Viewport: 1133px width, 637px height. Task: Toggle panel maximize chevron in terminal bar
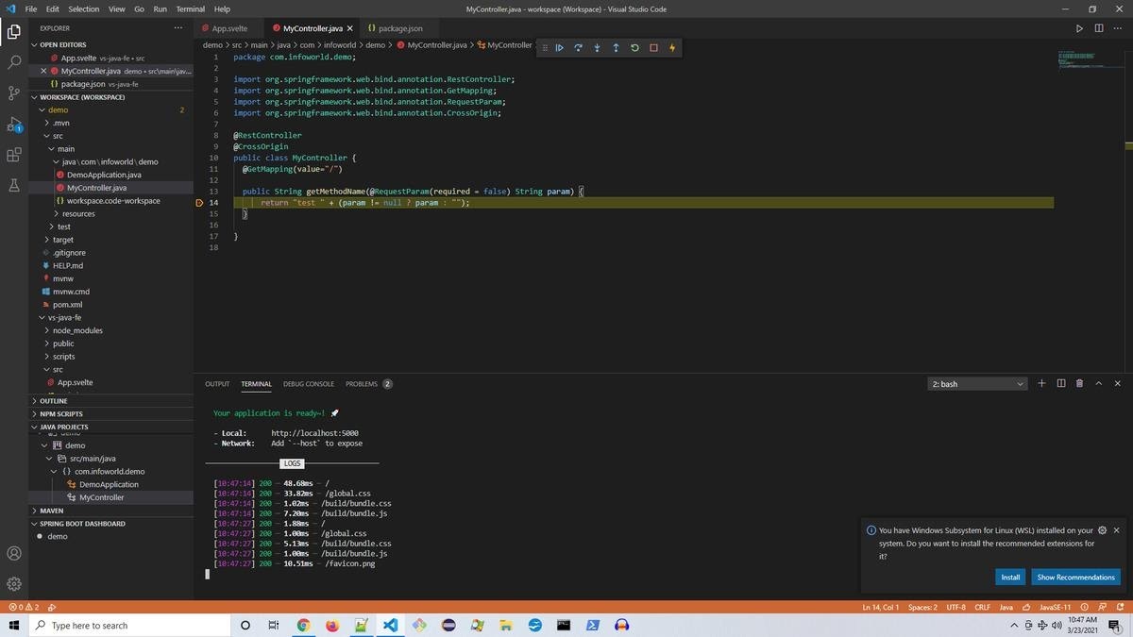[x=1098, y=383]
